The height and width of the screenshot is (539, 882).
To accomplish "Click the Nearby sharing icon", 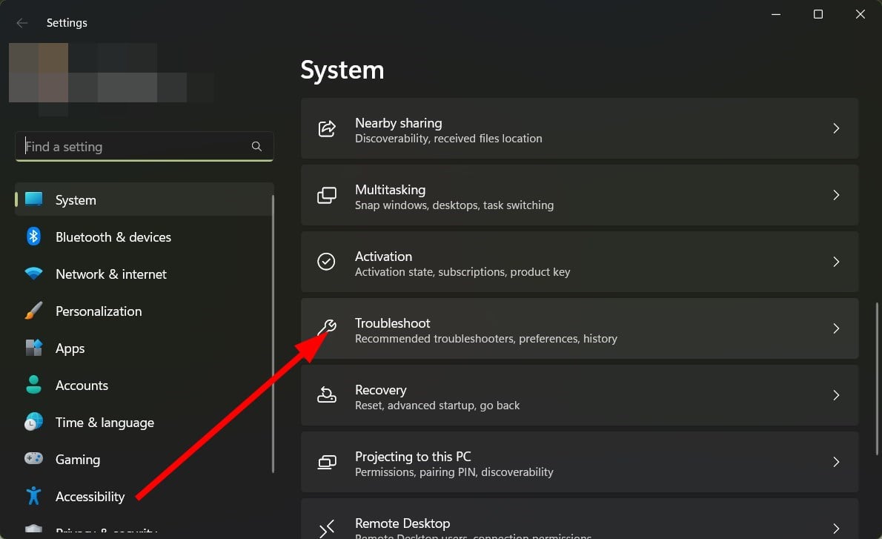I will 327,128.
